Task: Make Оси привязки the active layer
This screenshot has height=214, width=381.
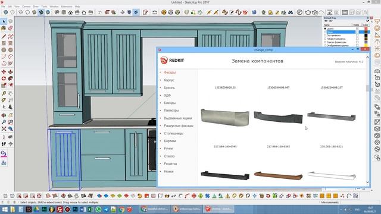Action: point(325,36)
